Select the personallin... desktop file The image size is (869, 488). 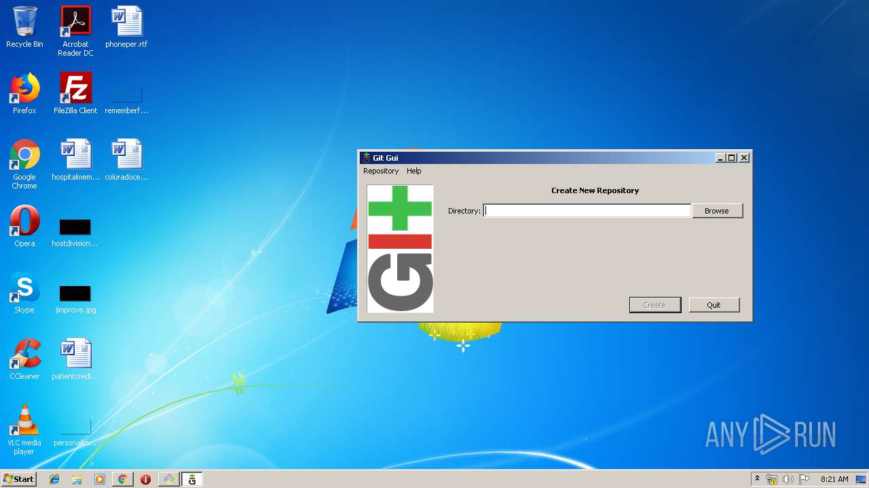(75, 433)
